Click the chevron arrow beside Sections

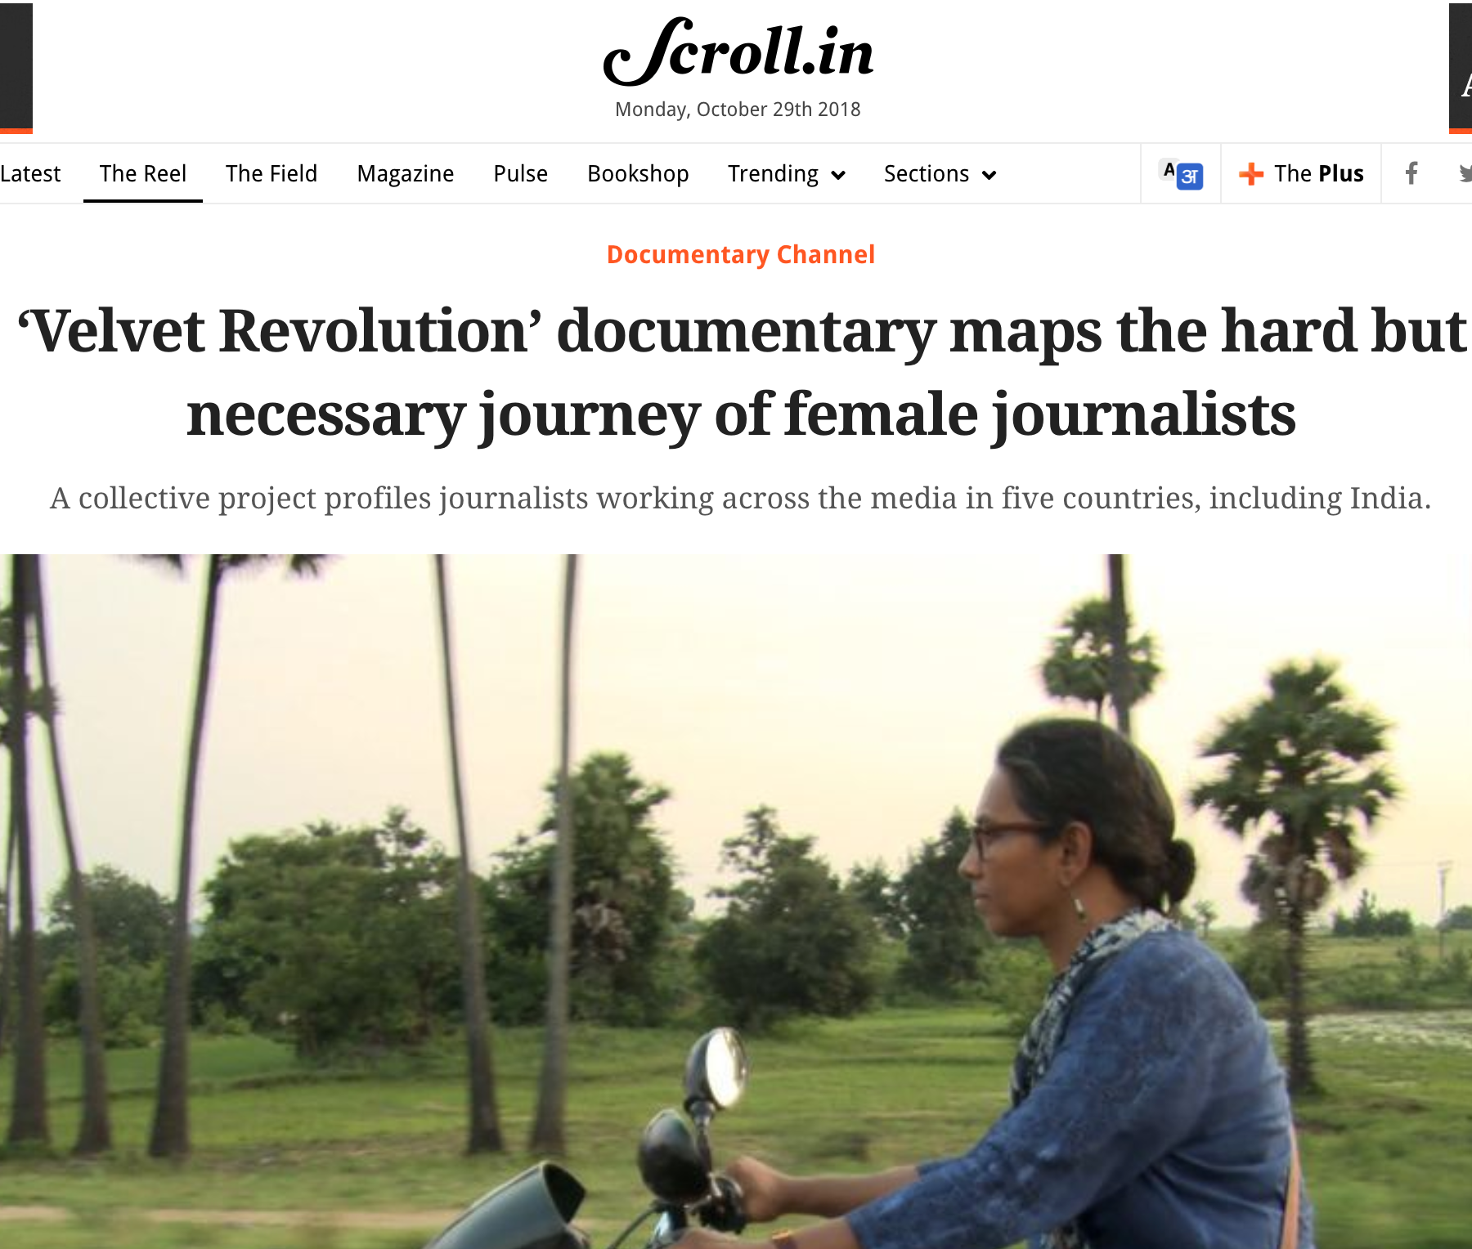(989, 175)
